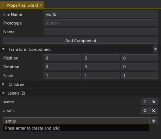Collapse the Transform Component section

tap(4, 49)
